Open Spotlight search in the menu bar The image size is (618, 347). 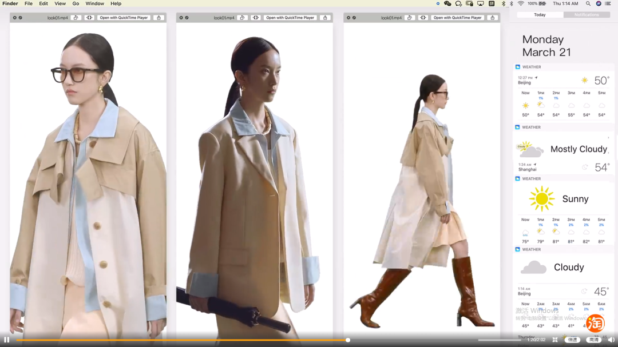(x=588, y=3)
